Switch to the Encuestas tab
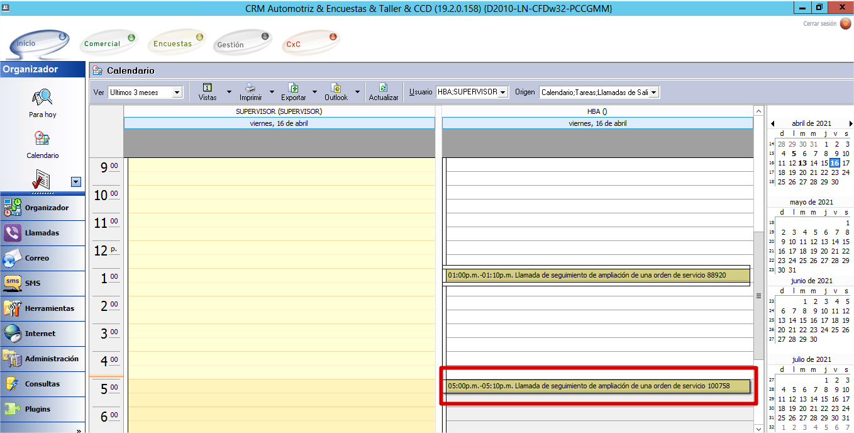854x433 pixels. click(x=172, y=44)
